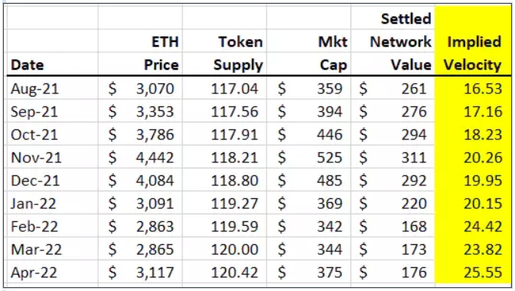The image size is (515, 291).
Task: Click the ETH price 3,353 cell
Action: click(x=141, y=112)
